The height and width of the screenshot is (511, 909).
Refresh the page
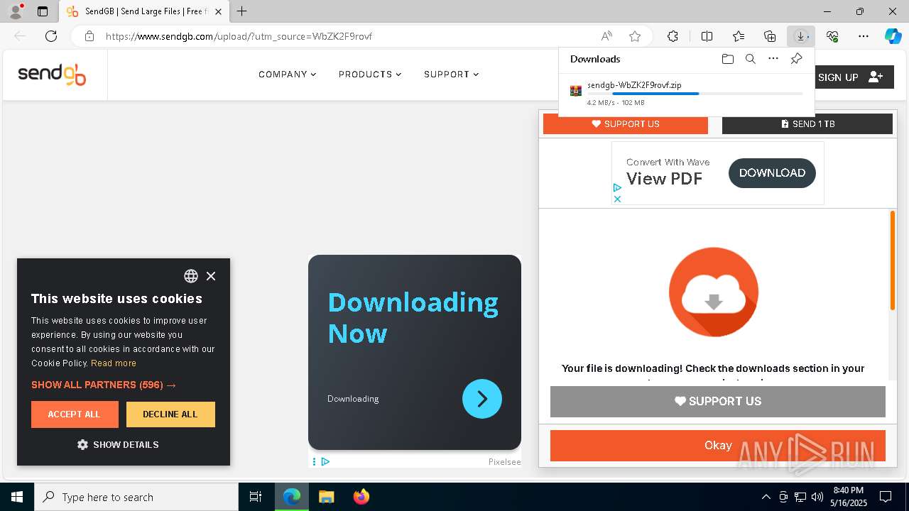point(51,36)
